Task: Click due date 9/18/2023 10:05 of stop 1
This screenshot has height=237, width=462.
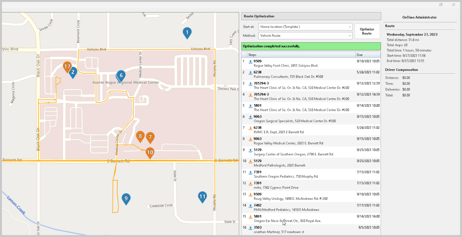Action: [x=368, y=61]
